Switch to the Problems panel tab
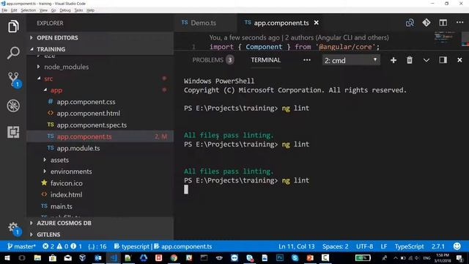 [x=213, y=60]
